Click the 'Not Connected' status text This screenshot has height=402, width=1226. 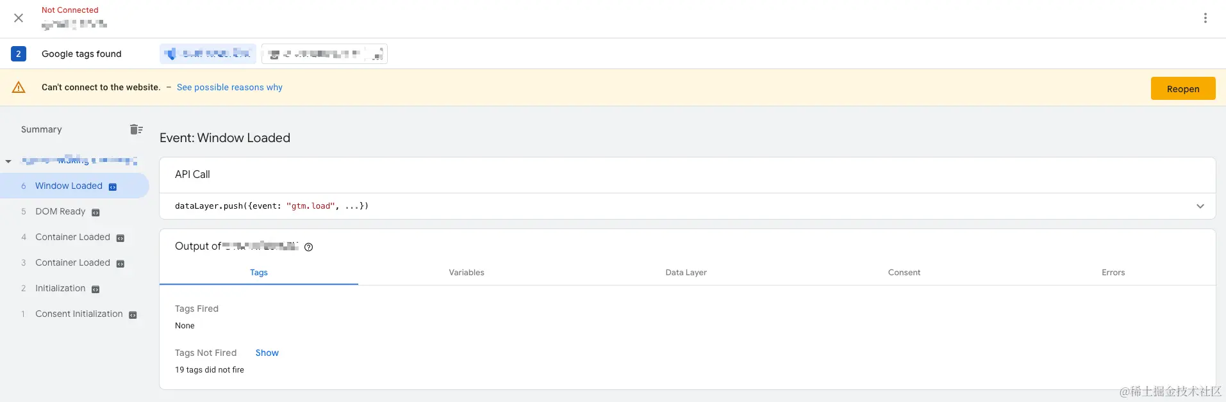tap(70, 10)
